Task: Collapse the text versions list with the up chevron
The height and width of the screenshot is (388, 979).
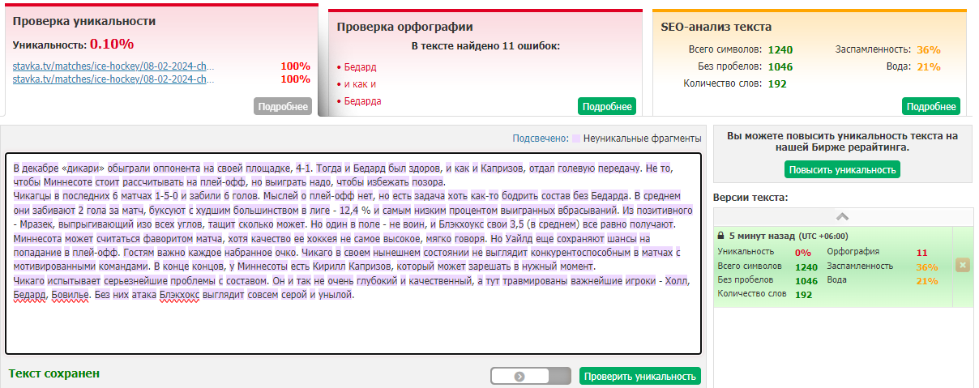Action: 842,216
